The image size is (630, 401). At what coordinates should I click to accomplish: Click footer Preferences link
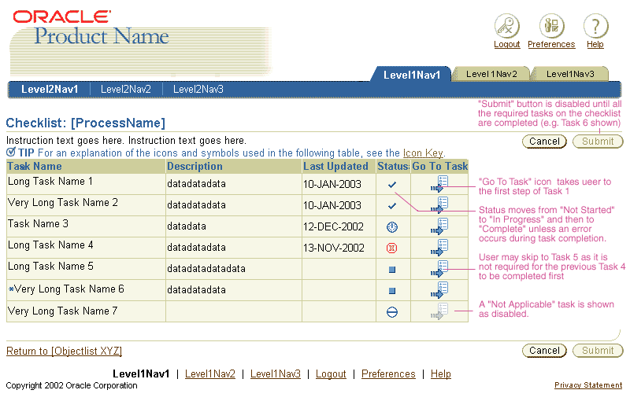click(388, 373)
